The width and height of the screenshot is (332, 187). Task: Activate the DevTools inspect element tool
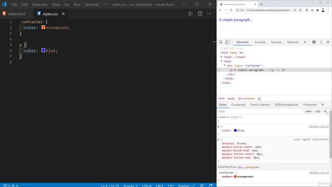tap(220, 42)
